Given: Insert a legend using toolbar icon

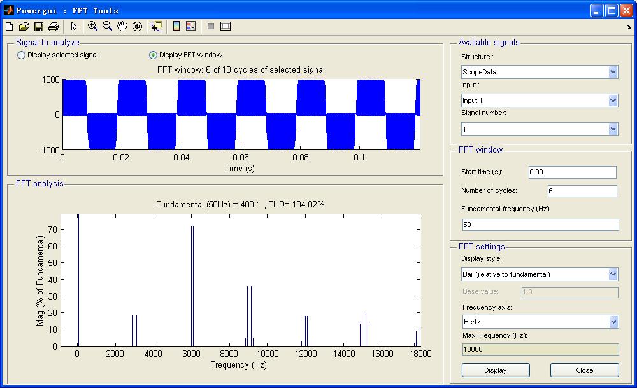Looking at the screenshot, I should [x=190, y=26].
